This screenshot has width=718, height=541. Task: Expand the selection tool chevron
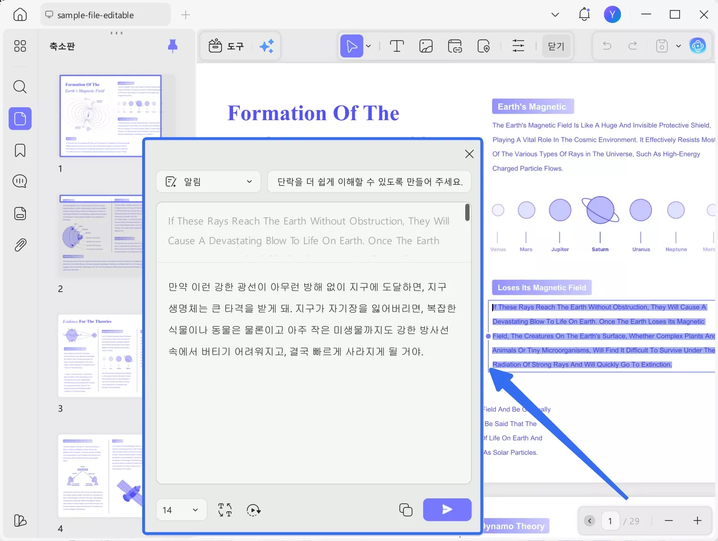click(x=368, y=46)
